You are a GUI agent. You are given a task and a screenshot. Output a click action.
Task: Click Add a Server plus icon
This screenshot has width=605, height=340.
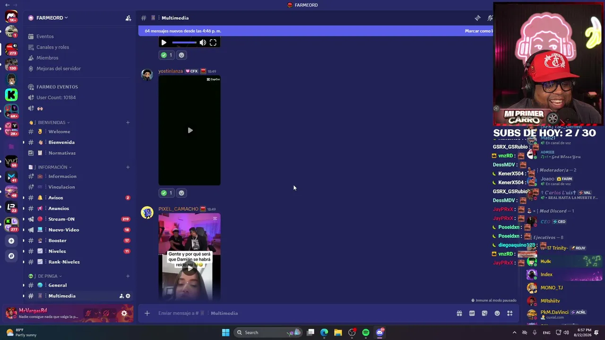coord(11,241)
